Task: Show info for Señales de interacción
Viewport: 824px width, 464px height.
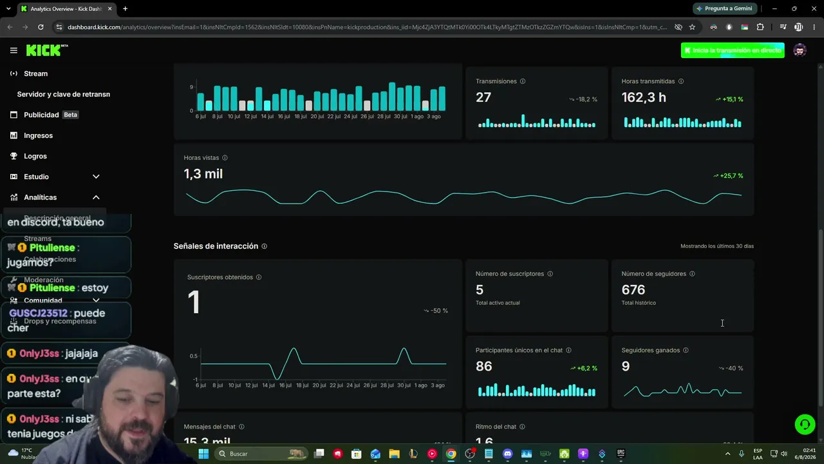Action: click(x=264, y=246)
